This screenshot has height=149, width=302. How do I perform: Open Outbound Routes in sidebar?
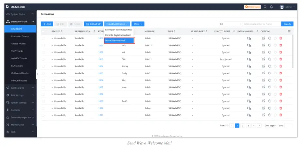click(x=20, y=73)
